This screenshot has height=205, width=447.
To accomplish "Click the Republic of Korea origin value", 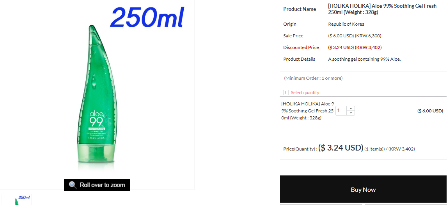I will coord(346,24).
